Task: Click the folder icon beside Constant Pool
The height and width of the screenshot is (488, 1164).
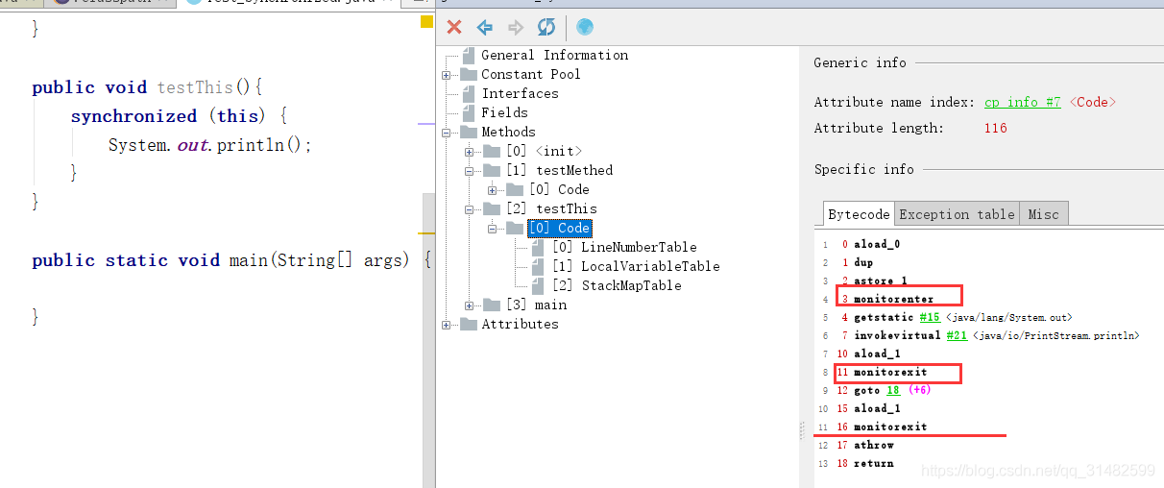Action: click(x=469, y=75)
